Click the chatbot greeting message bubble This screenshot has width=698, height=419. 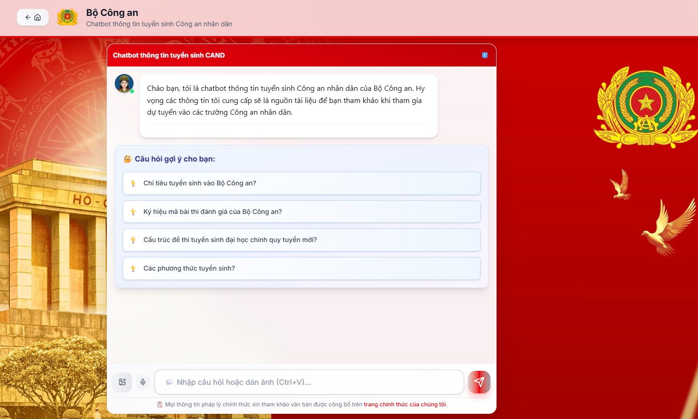(x=289, y=106)
